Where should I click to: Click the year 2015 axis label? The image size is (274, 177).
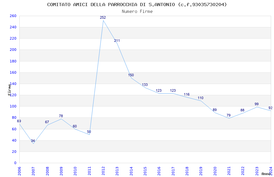tap(145, 171)
